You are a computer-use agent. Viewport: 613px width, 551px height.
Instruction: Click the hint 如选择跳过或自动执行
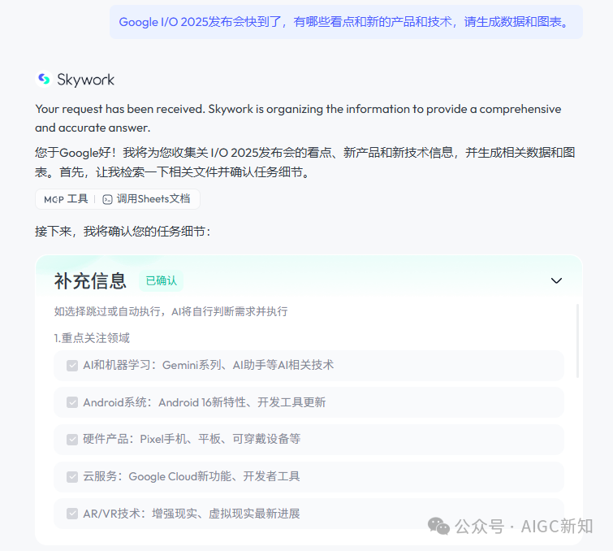(171, 311)
